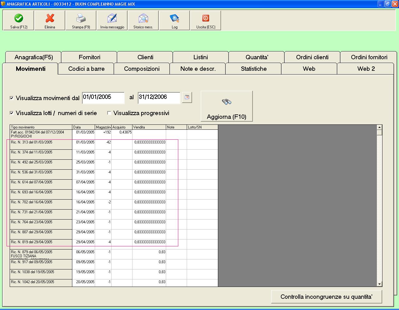399x310 pixels.
Task: Open the calendar date picker icon
Action: pyautogui.click(x=187, y=97)
